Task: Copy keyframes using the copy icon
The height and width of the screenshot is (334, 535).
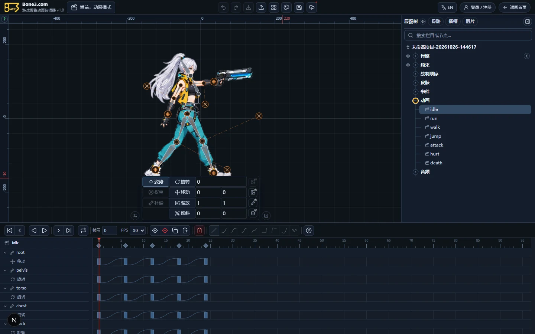Action: pos(175,230)
